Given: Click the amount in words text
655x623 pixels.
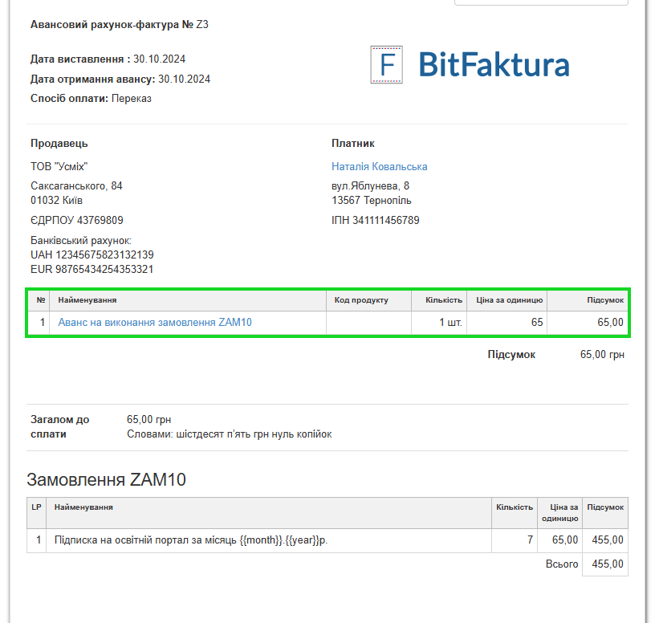Looking at the screenshot, I should 229,434.
